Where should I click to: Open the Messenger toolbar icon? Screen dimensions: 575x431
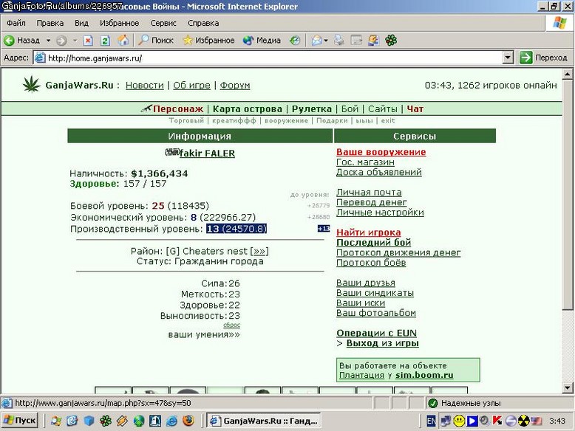pyautogui.click(x=373, y=41)
